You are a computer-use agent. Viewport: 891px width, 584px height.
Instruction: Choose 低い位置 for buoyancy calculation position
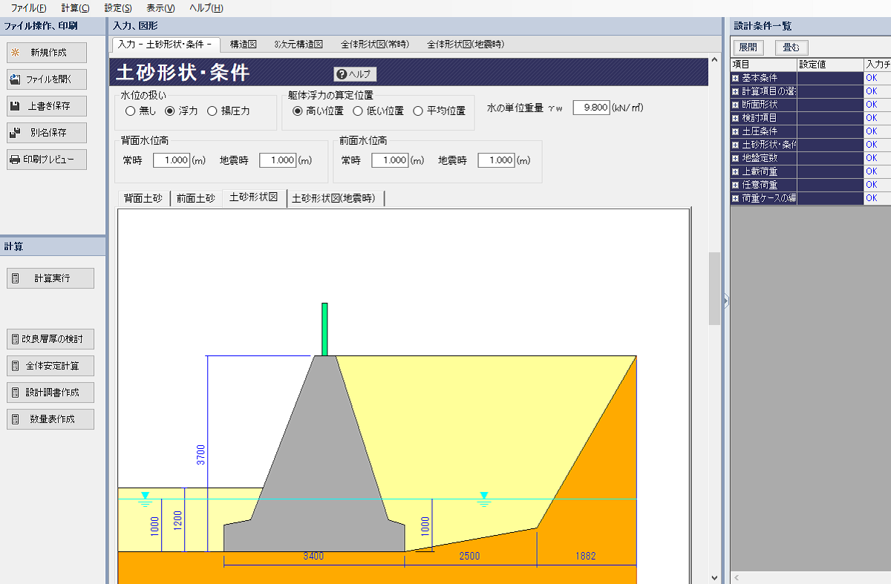point(358,111)
